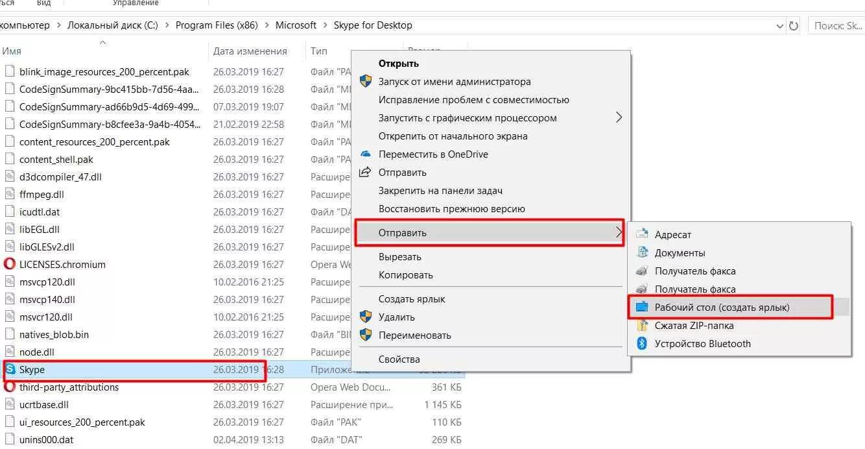Image resolution: width=865 pixels, height=449 pixels.
Task: Click the node.dll file icon
Action: [x=10, y=352]
